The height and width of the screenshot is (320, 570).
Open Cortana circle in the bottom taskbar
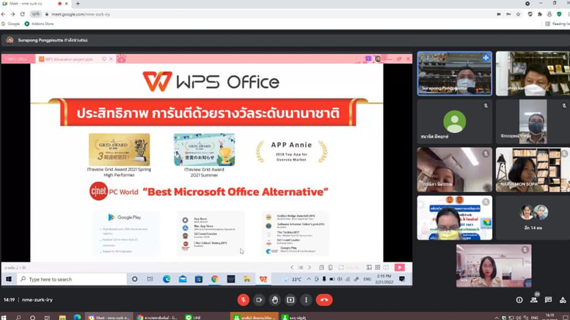[x=32, y=317]
